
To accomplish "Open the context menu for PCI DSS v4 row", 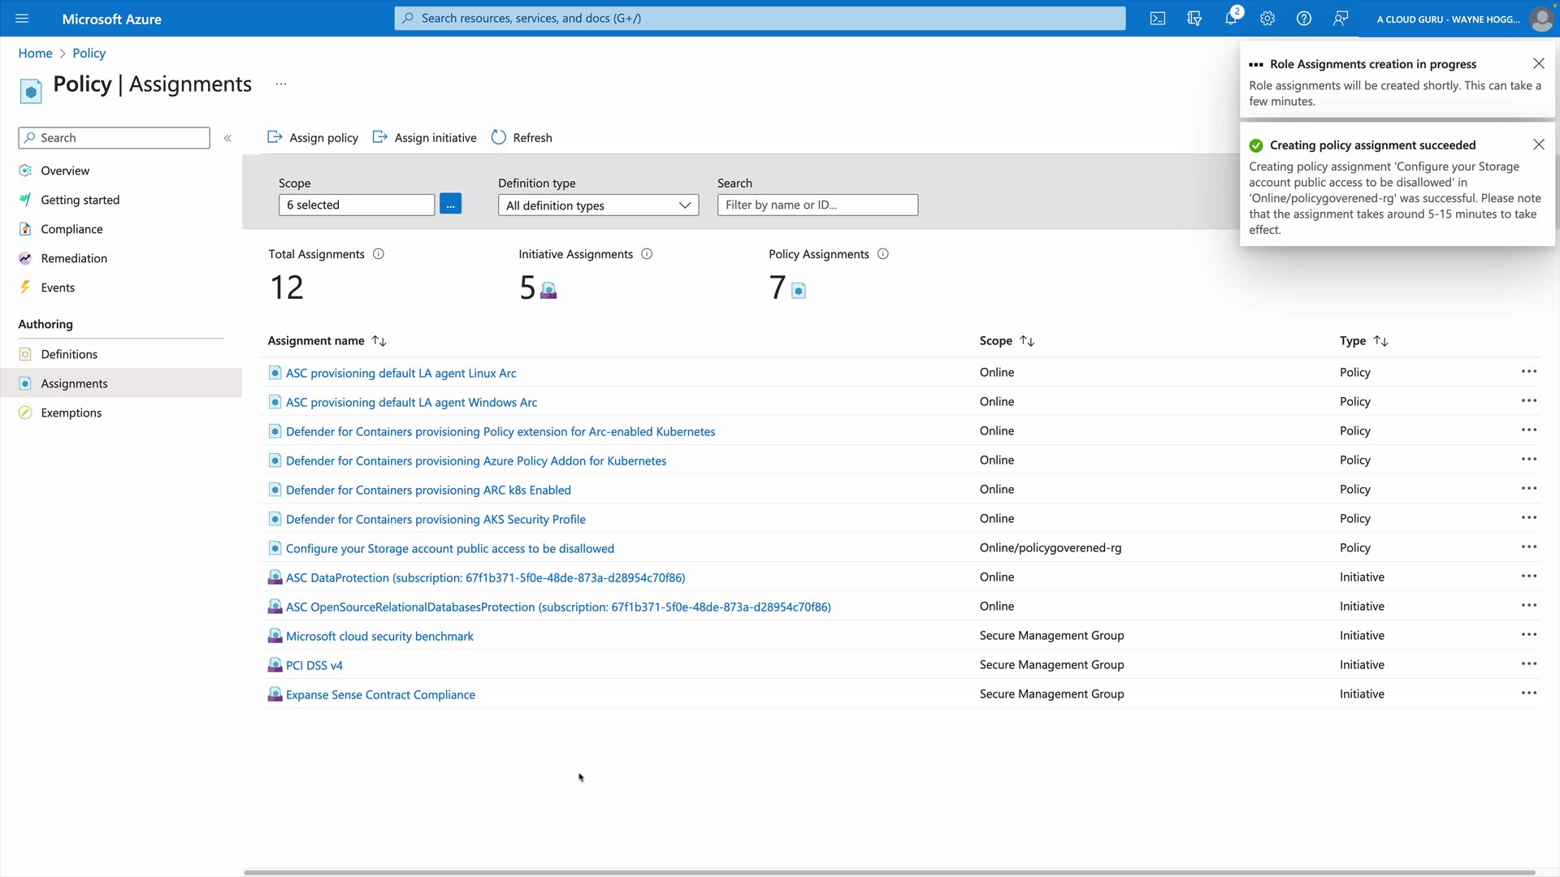I will pyautogui.click(x=1528, y=664).
